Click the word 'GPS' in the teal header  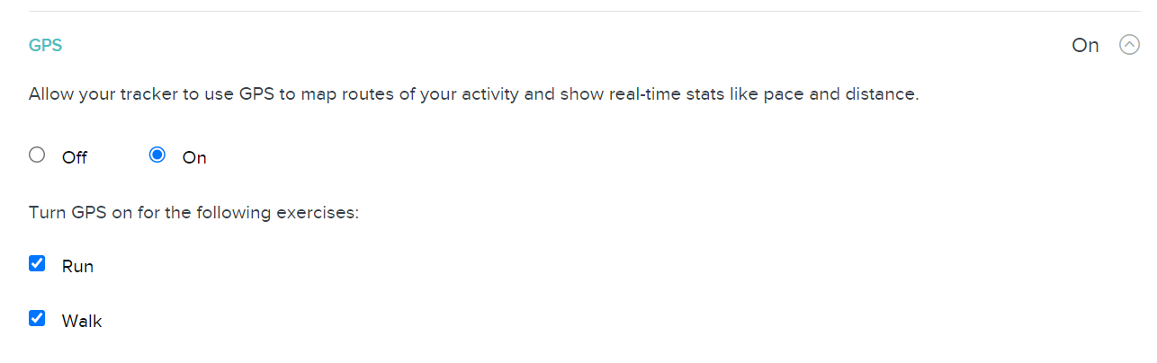point(45,45)
